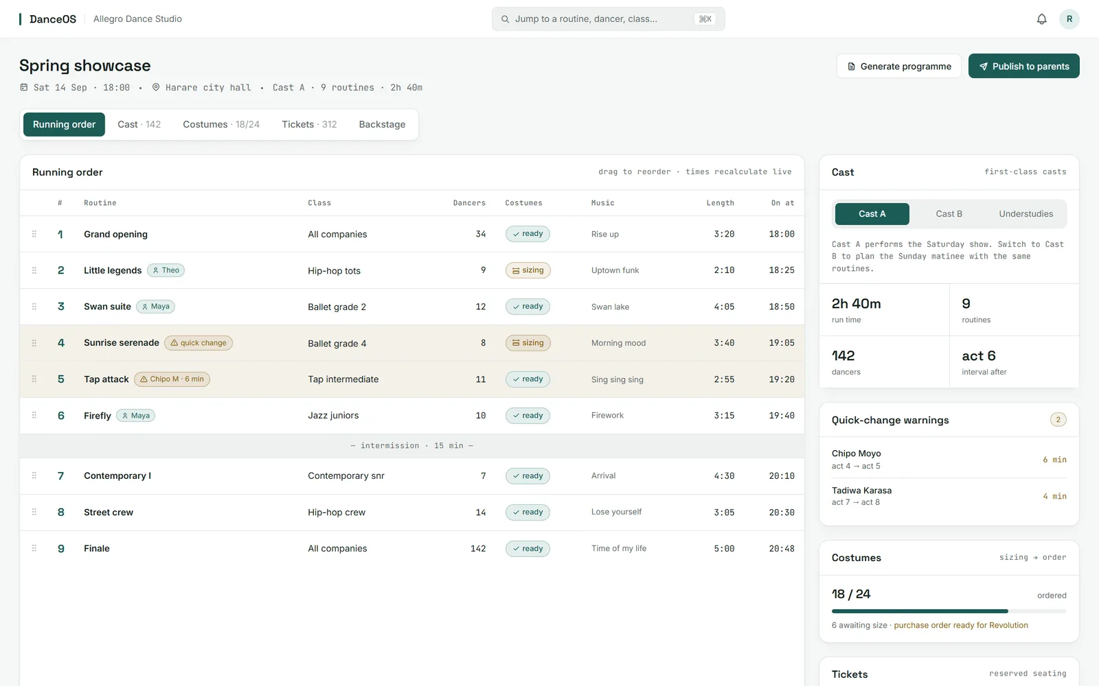Open the Backstage tab
Image resolution: width=1099 pixels, height=686 pixels.
coord(382,124)
